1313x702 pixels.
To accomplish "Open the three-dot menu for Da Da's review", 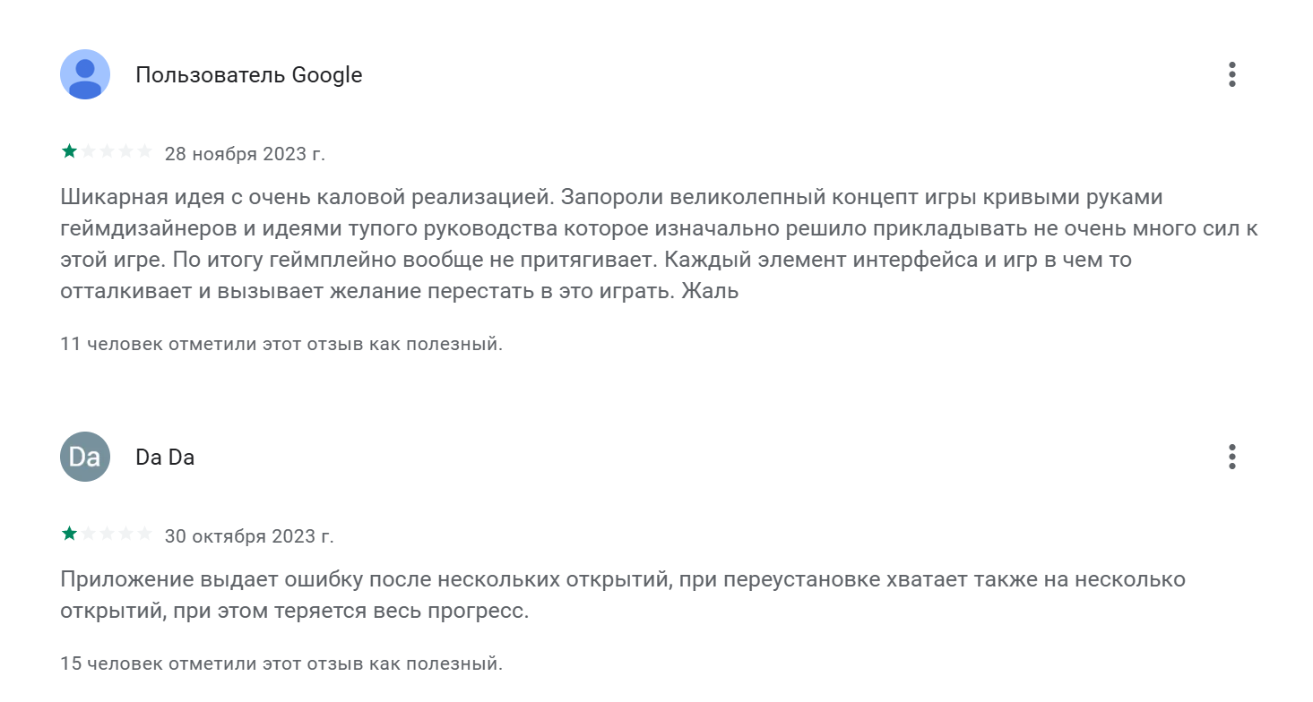I will 1232,457.
